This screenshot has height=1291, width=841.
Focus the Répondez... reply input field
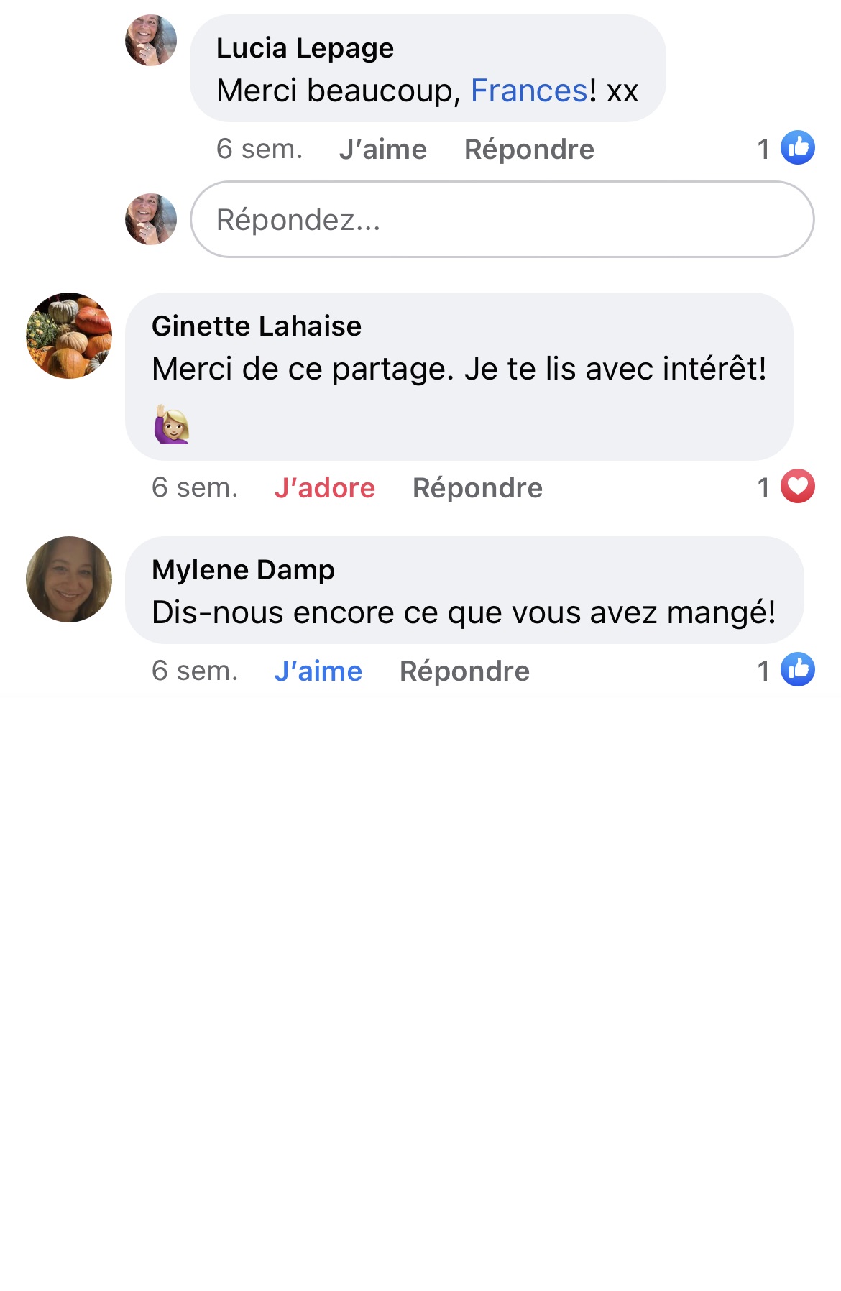(x=502, y=219)
